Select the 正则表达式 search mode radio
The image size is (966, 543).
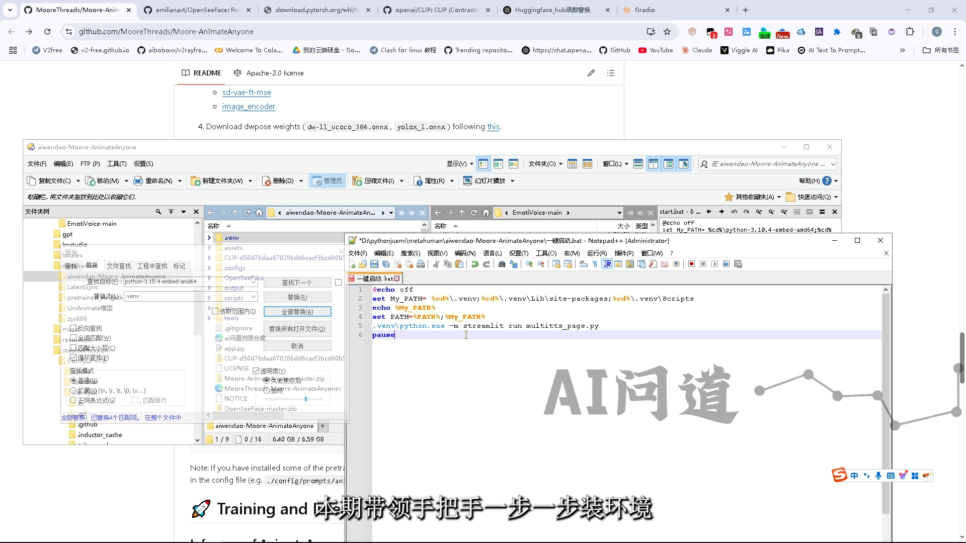pyautogui.click(x=73, y=400)
